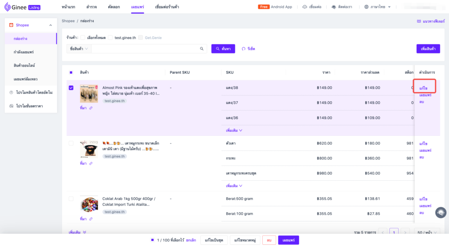This screenshot has height=246, width=449.
Task: Open the language selector dropdown
Action: tap(378, 7)
